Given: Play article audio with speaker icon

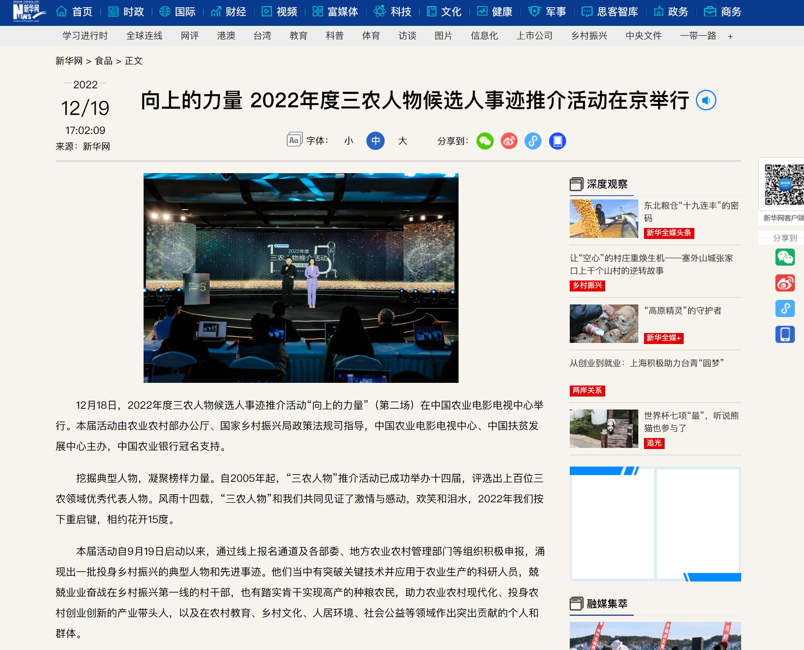Looking at the screenshot, I should pyautogui.click(x=706, y=100).
